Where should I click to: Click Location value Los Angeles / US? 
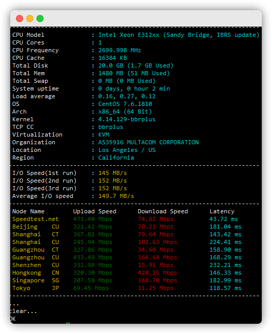pos(127,150)
